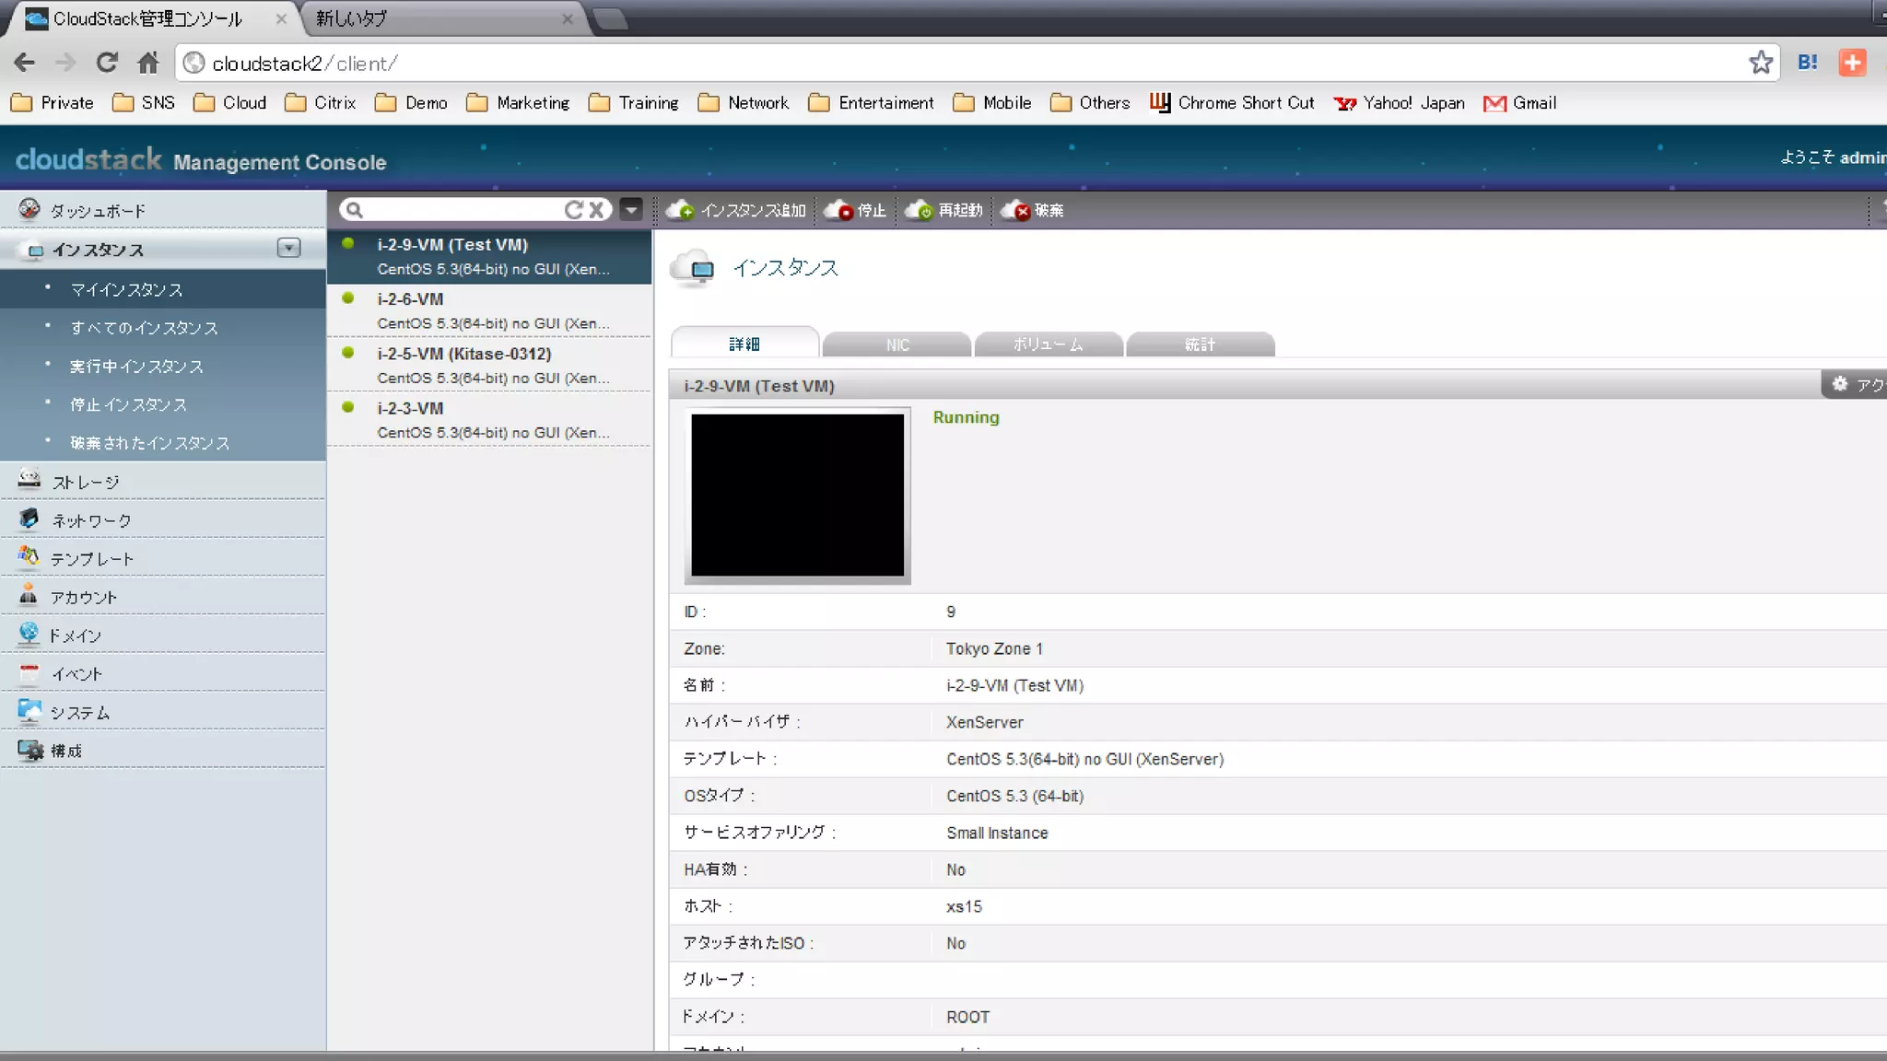Screen dimensions: 1887x1061
Task: Expand the advanced search dropdown arrow
Action: coord(631,210)
